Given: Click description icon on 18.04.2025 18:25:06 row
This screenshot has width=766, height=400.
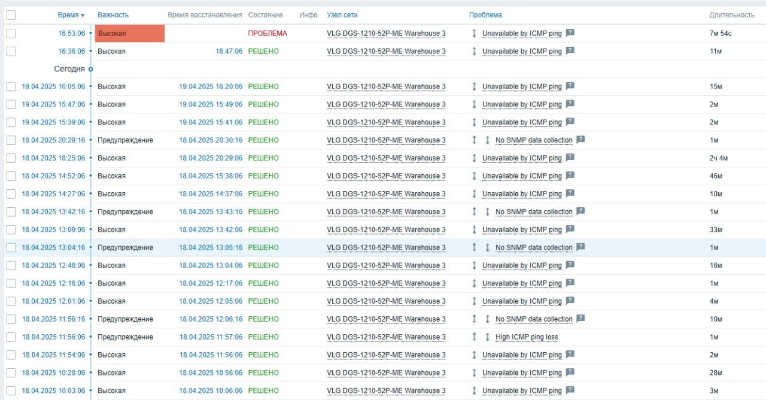Looking at the screenshot, I should [x=570, y=157].
